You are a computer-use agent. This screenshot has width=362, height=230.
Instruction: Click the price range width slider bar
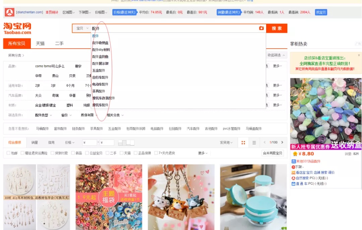(126, 143)
